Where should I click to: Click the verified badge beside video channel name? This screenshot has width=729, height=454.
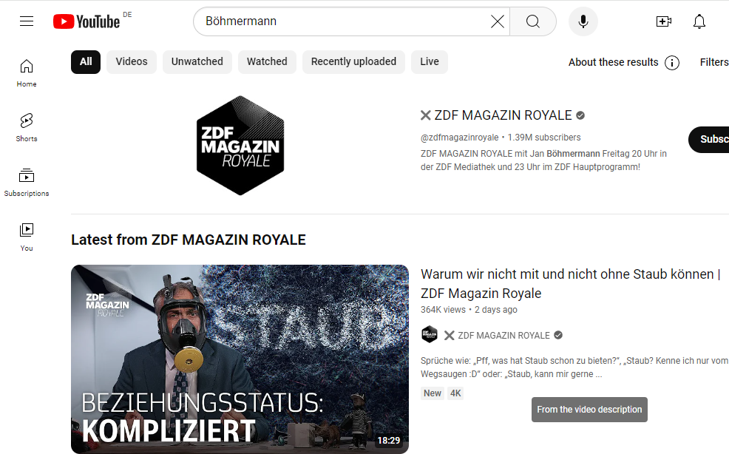(x=558, y=335)
